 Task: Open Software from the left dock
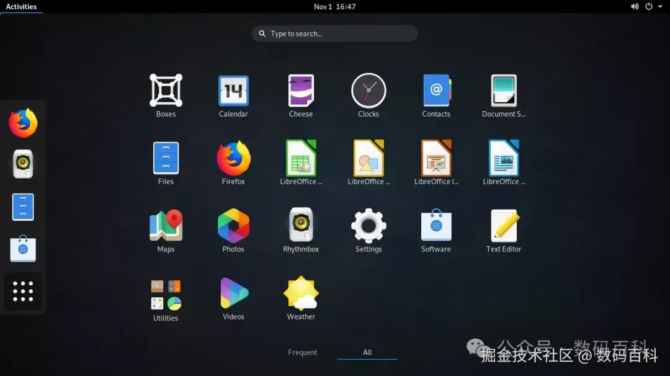(x=23, y=249)
